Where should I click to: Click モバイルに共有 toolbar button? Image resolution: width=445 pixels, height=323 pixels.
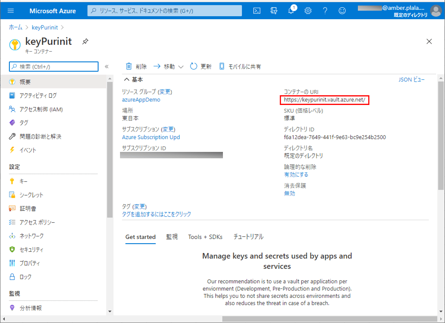(240, 67)
